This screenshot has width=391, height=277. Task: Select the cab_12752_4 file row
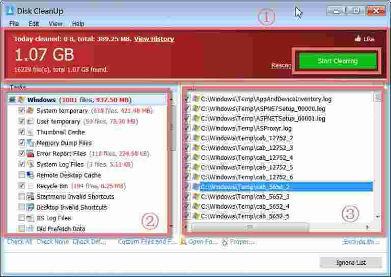(x=246, y=158)
